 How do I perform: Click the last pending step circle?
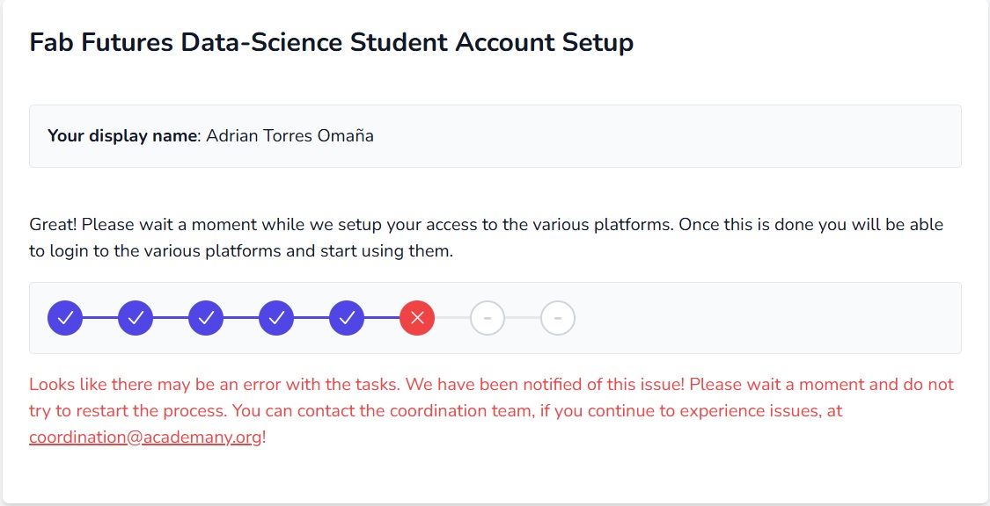tap(558, 318)
